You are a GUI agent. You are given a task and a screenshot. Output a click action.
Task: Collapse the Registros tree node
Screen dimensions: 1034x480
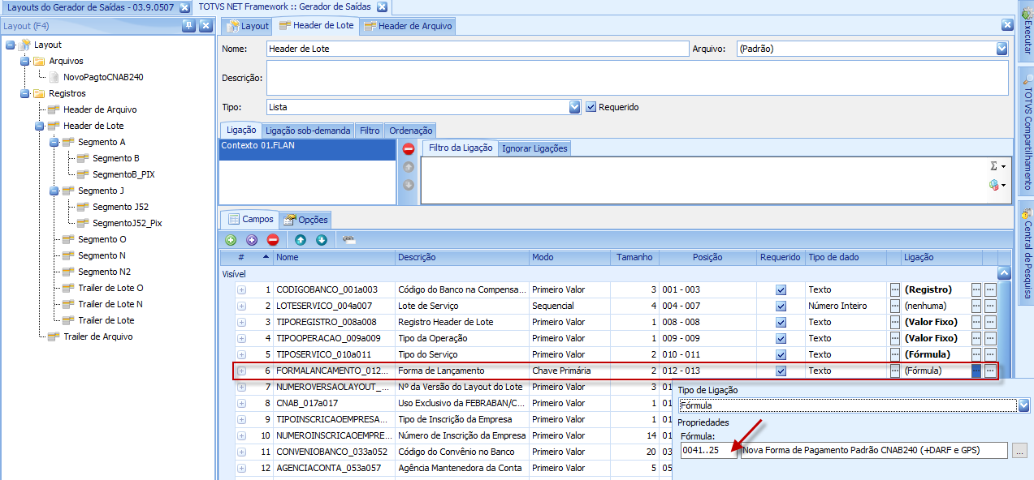(x=24, y=93)
